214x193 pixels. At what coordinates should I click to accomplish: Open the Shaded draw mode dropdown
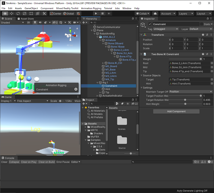[x=12, y=23]
